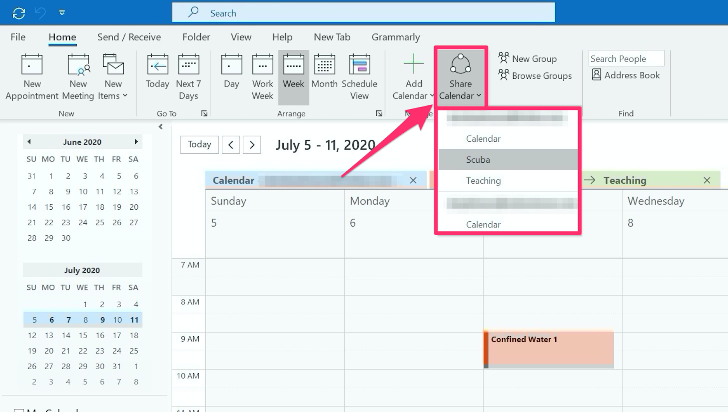Click into the Search box
This screenshot has height=412, width=728.
(363, 13)
